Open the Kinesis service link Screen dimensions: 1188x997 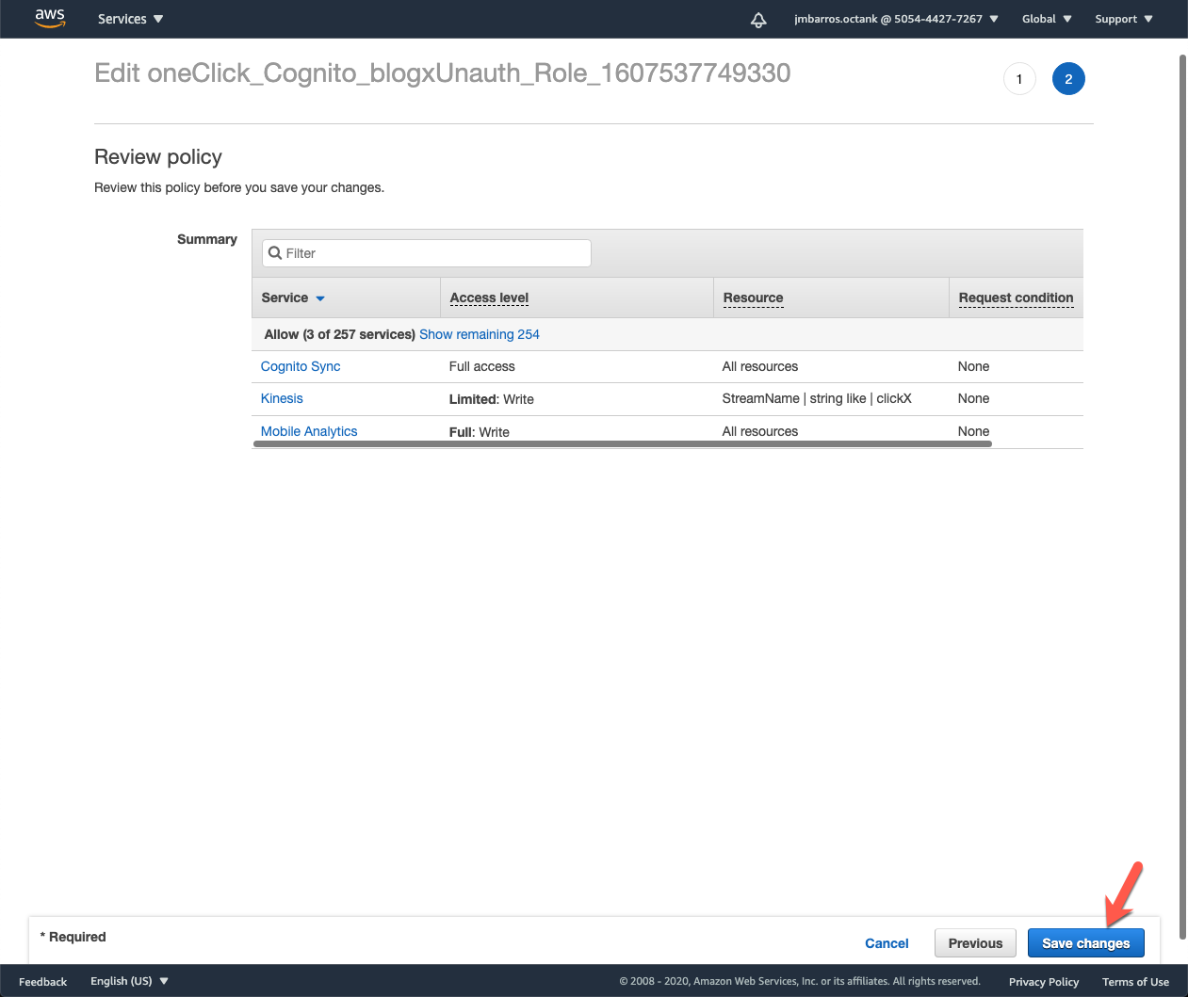tap(282, 398)
